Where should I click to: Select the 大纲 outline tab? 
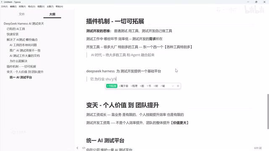(52, 14)
